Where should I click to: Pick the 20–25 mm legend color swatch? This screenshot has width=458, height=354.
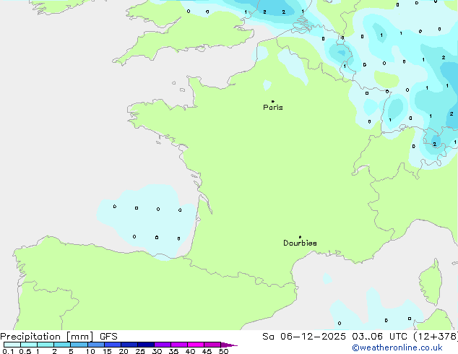click(x=129, y=345)
